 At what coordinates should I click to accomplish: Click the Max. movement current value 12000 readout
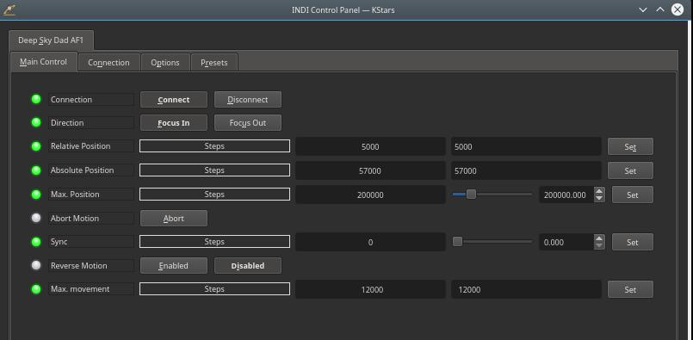[370, 289]
